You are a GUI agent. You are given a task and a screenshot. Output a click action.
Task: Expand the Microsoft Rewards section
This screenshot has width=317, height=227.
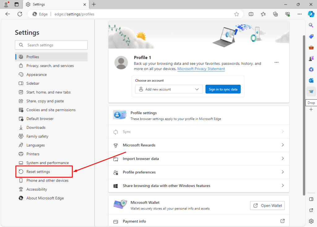[x=198, y=145]
